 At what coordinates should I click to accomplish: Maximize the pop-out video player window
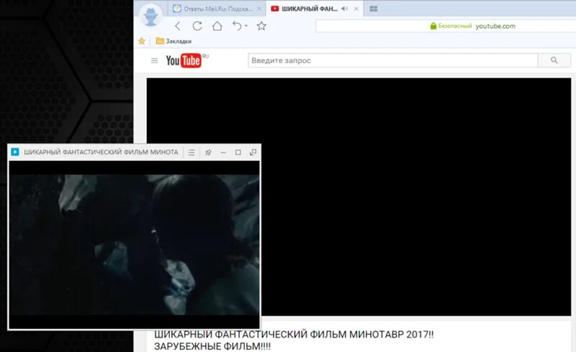pyautogui.click(x=238, y=152)
